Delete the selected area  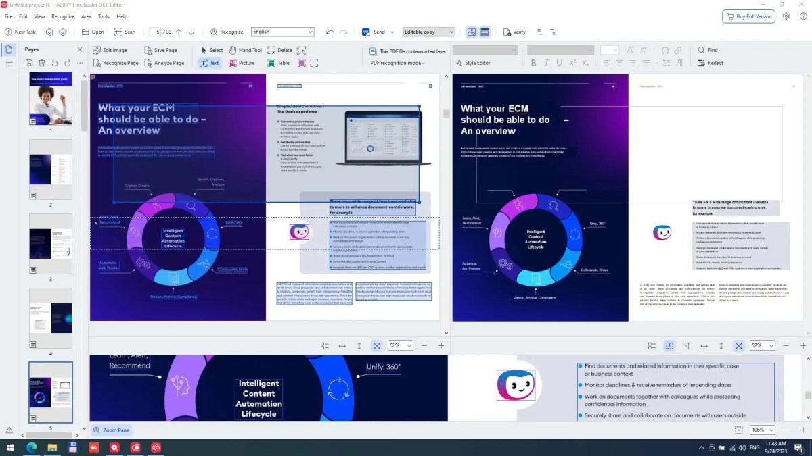click(x=279, y=50)
